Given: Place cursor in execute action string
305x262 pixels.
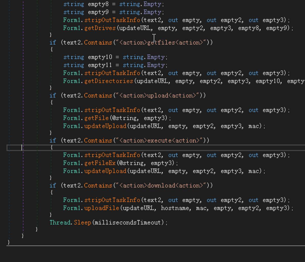Looking at the screenshot, I should (x=159, y=141).
